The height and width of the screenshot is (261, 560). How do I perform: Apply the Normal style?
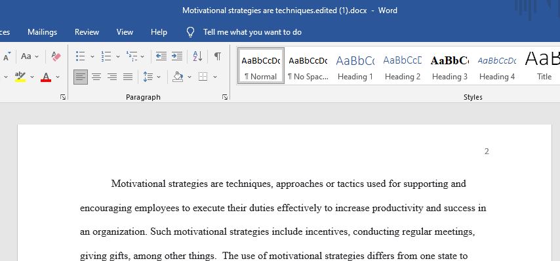click(x=261, y=66)
